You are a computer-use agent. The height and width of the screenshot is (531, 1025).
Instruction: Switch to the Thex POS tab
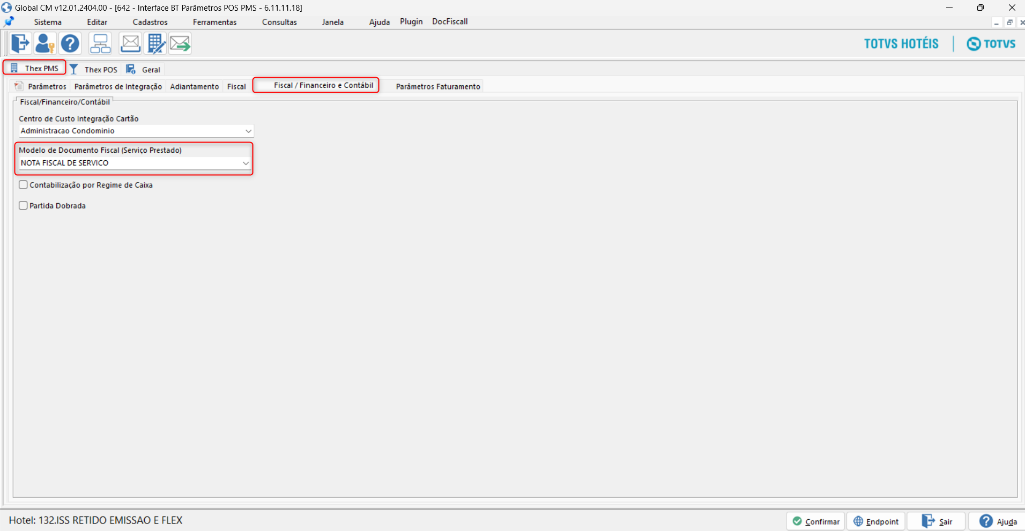coord(94,69)
